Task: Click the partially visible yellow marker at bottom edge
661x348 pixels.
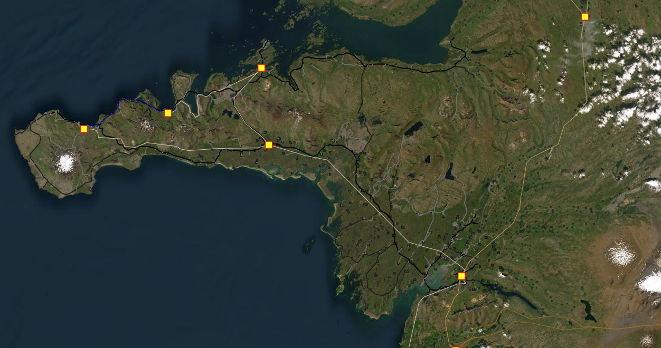Action: click(456, 346)
